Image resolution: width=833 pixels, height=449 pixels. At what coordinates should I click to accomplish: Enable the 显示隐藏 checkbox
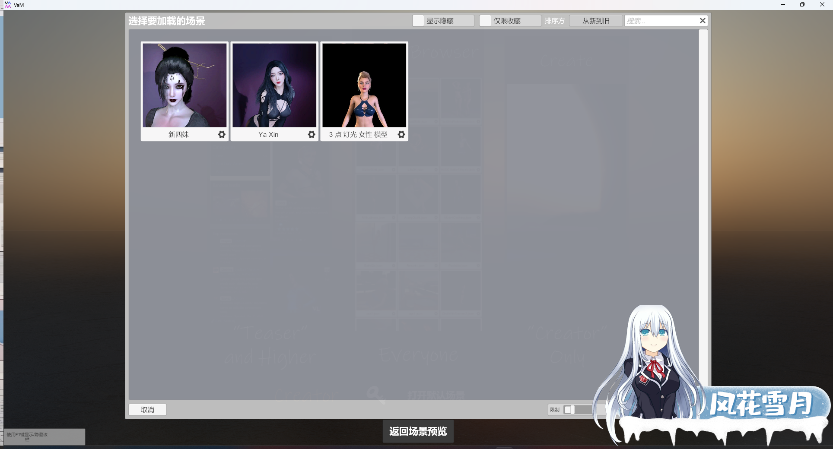(418, 21)
